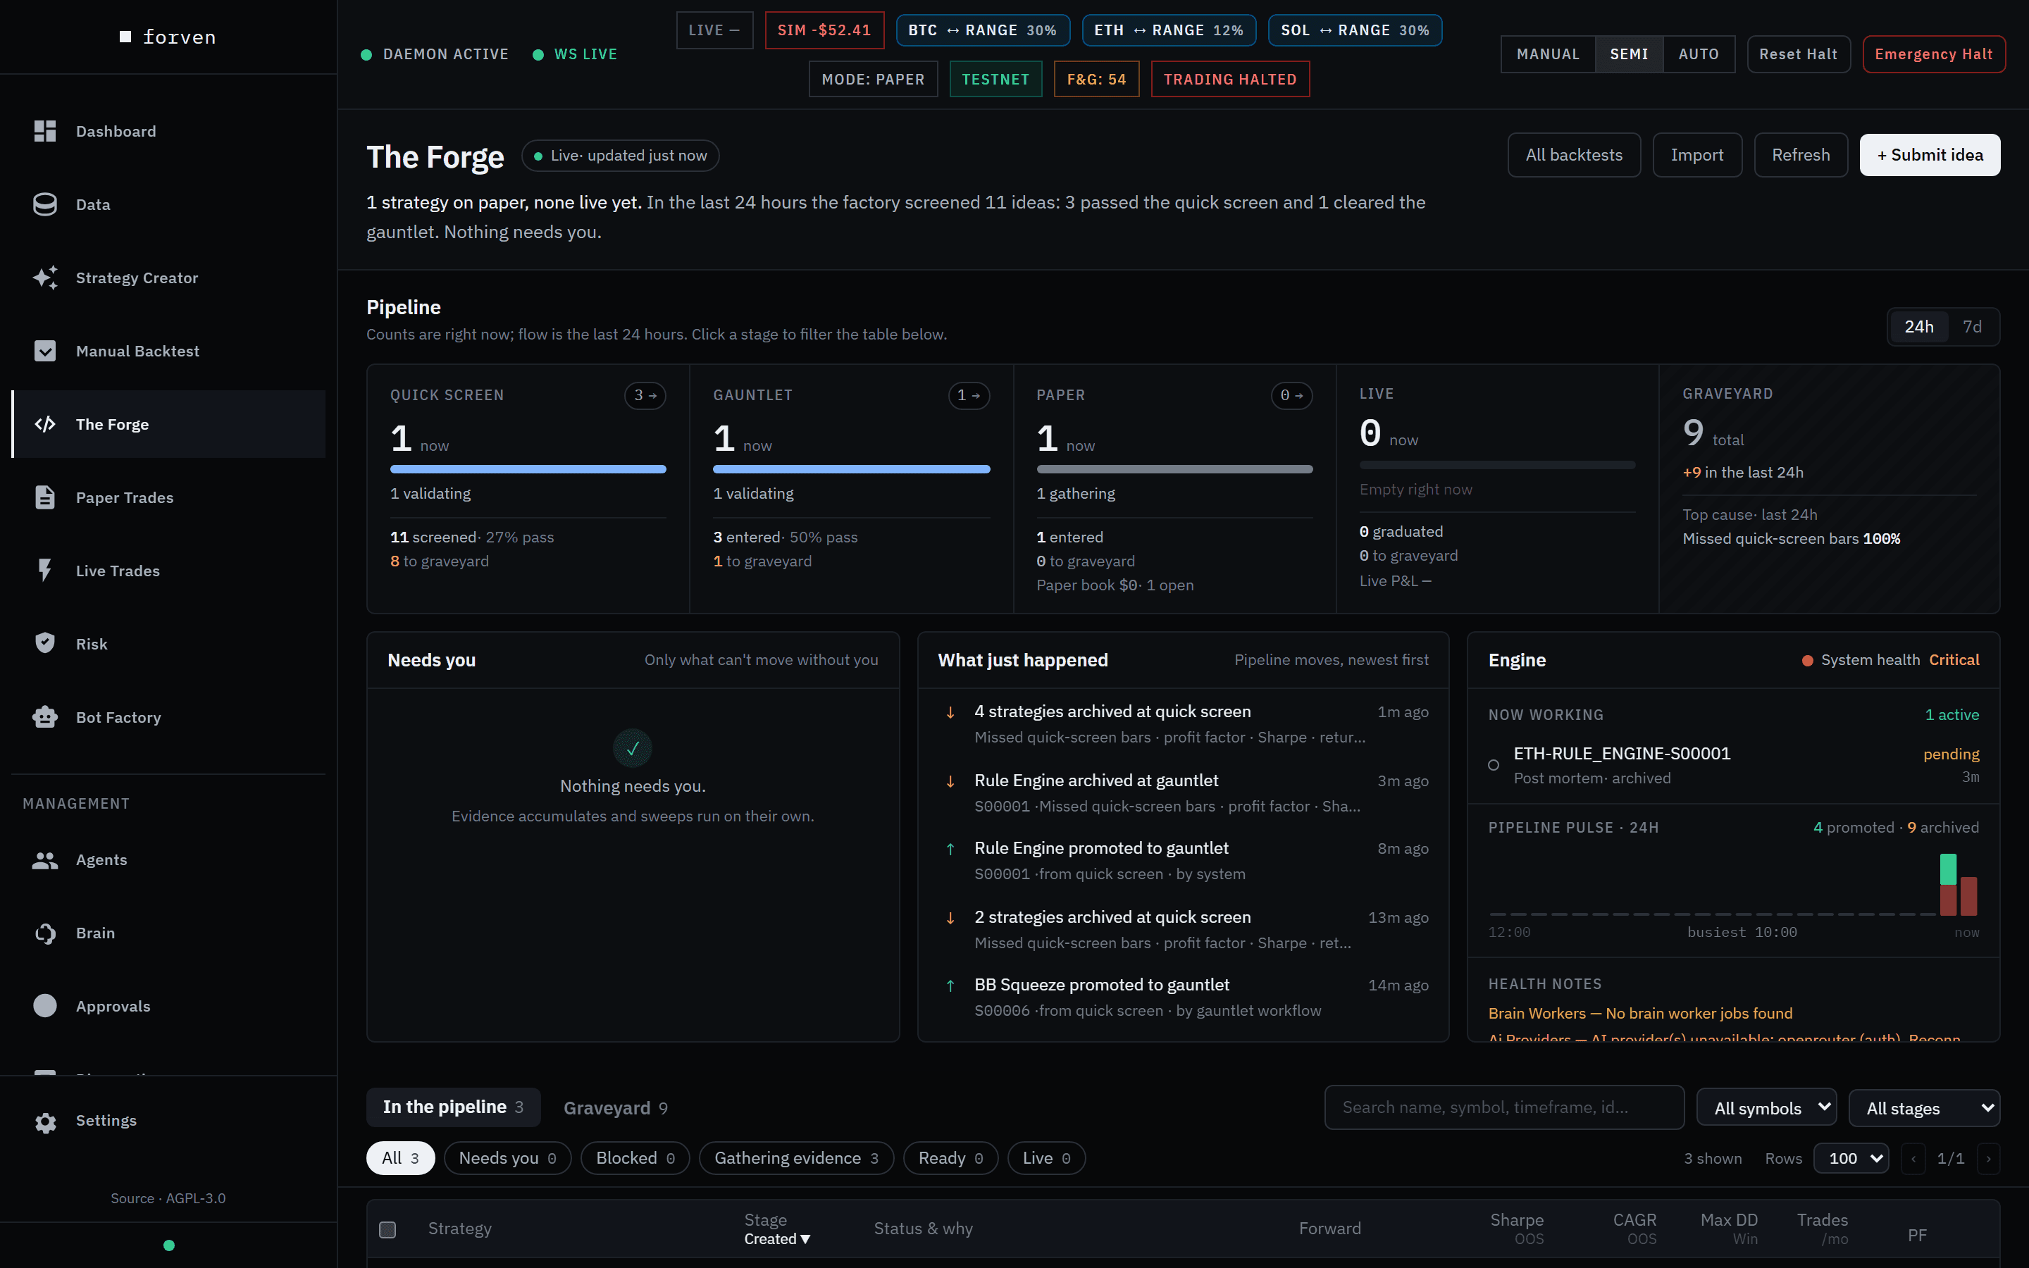Select the 7d pipeline window

point(1972,327)
